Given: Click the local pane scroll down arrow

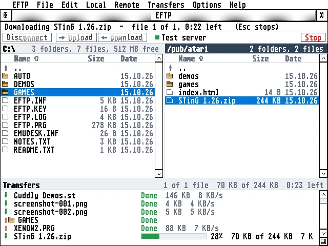Looking at the screenshot, I should pos(159,174).
